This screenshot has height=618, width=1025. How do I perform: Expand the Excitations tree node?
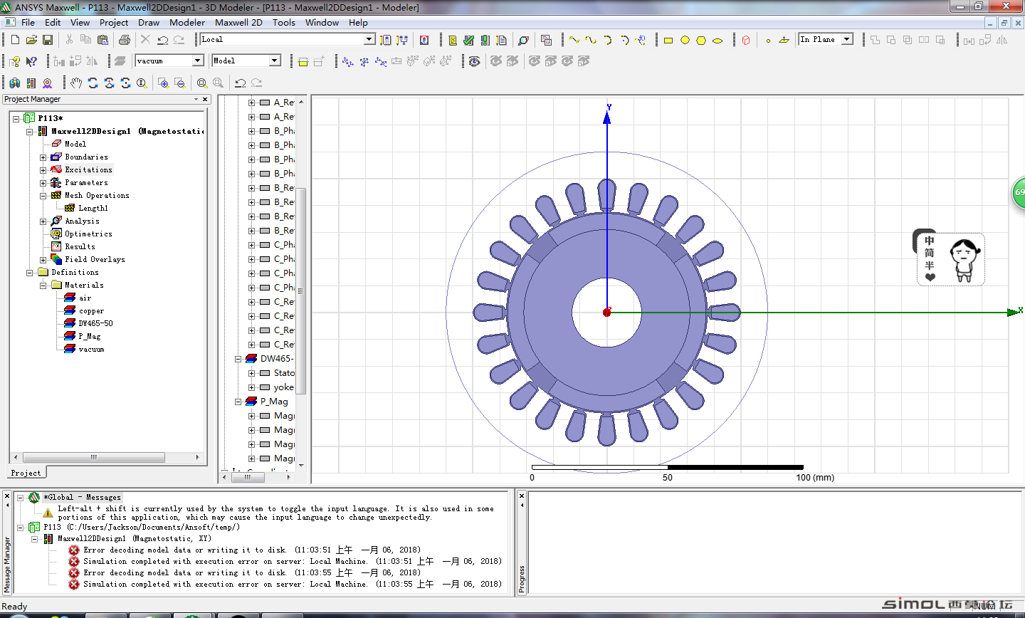pos(43,170)
